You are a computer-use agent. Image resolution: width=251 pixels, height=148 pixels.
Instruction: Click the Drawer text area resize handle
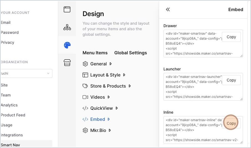click(241, 56)
